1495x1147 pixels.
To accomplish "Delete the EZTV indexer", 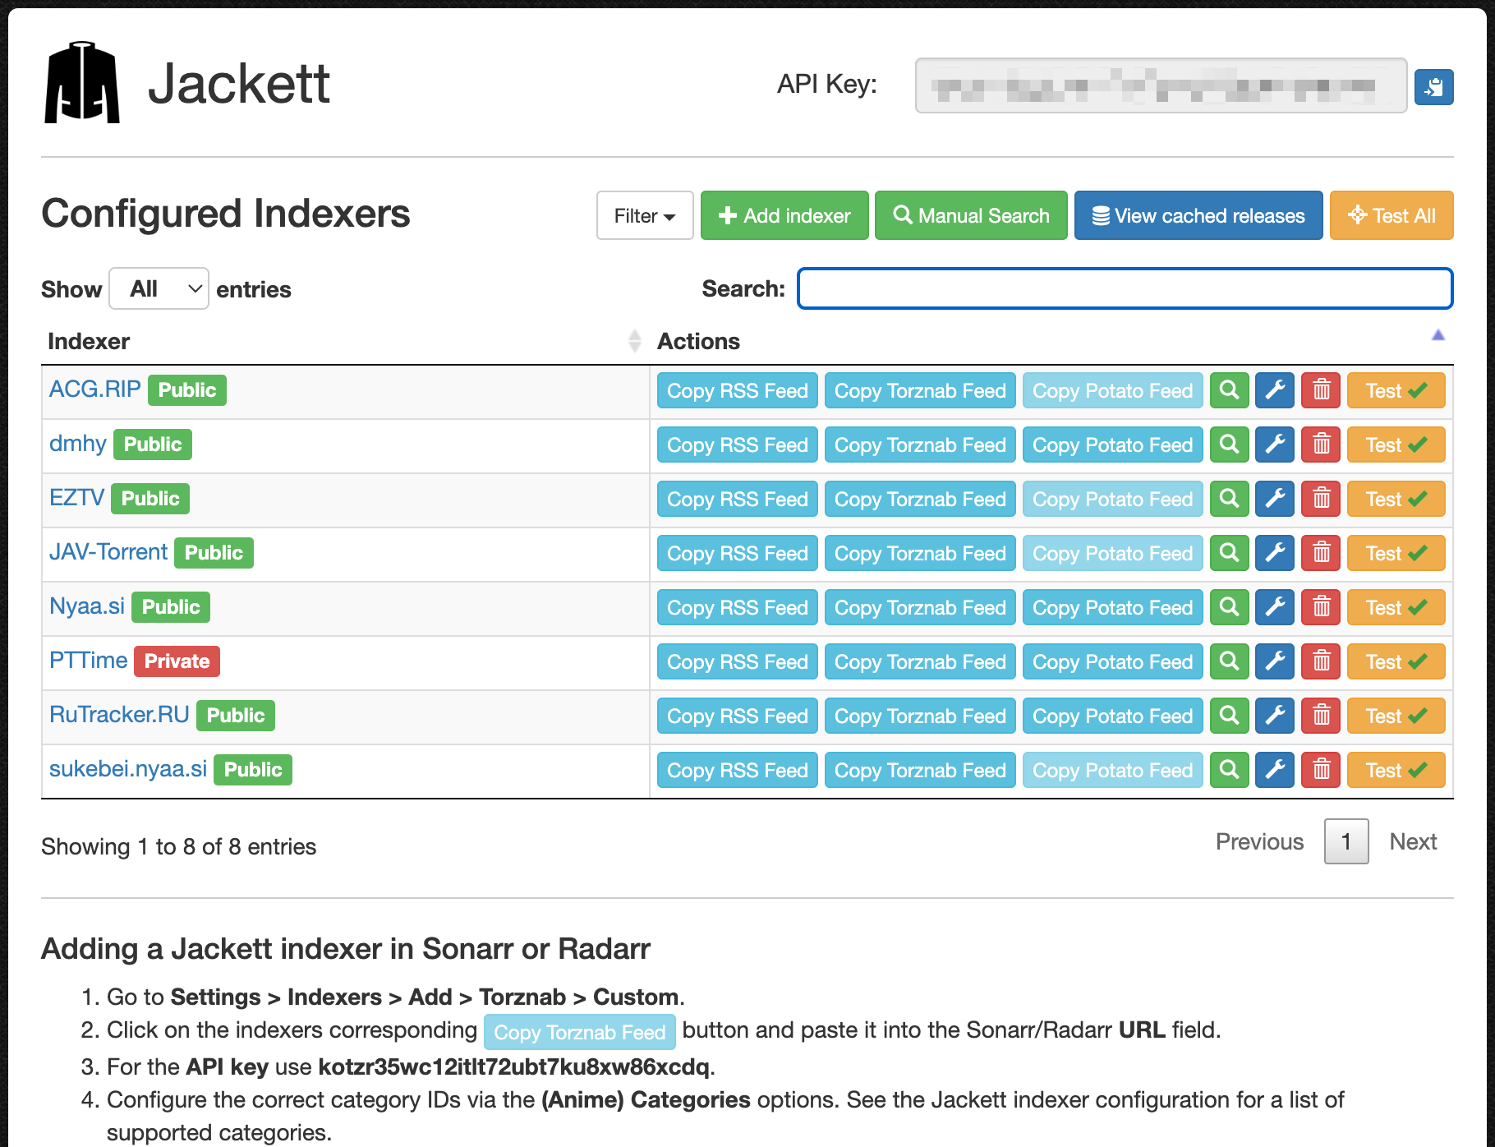I will tap(1321, 499).
